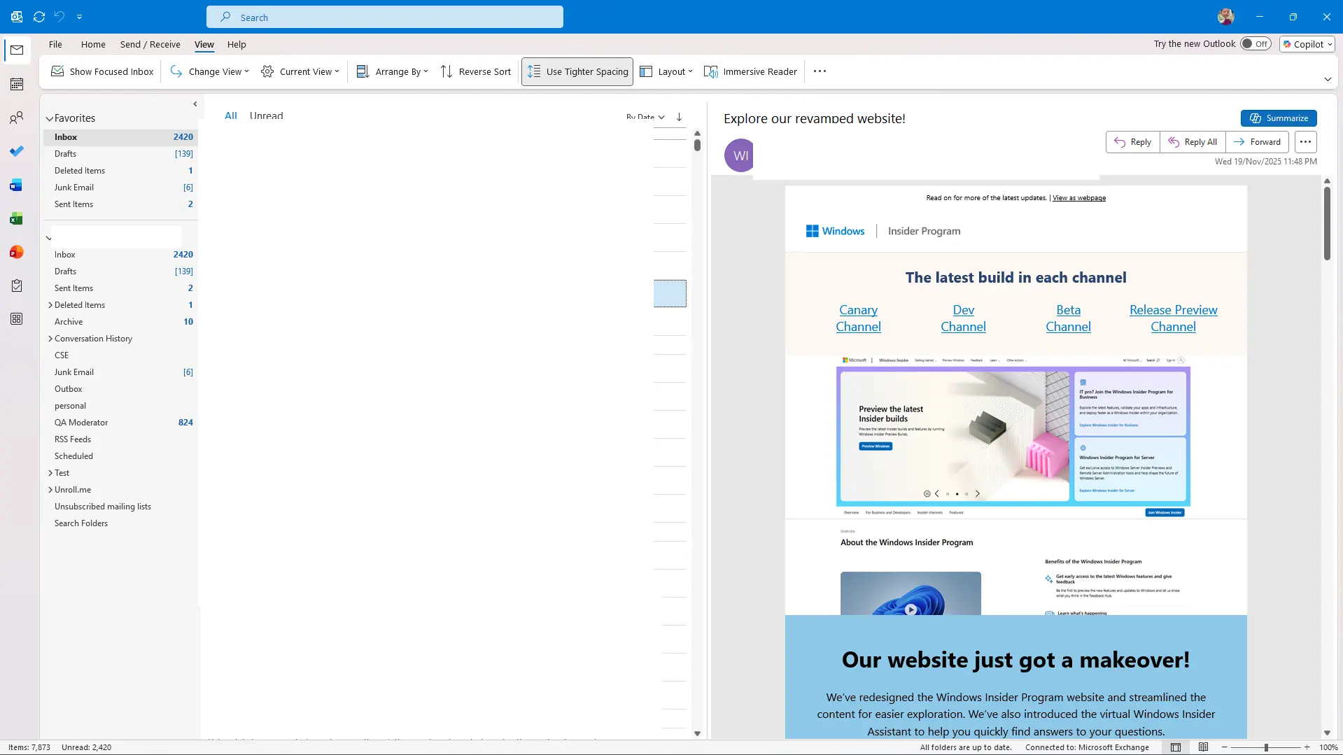Open Junk Email under Favorites
Screen dimensions: 1343x755
pyautogui.click(x=120, y=188)
